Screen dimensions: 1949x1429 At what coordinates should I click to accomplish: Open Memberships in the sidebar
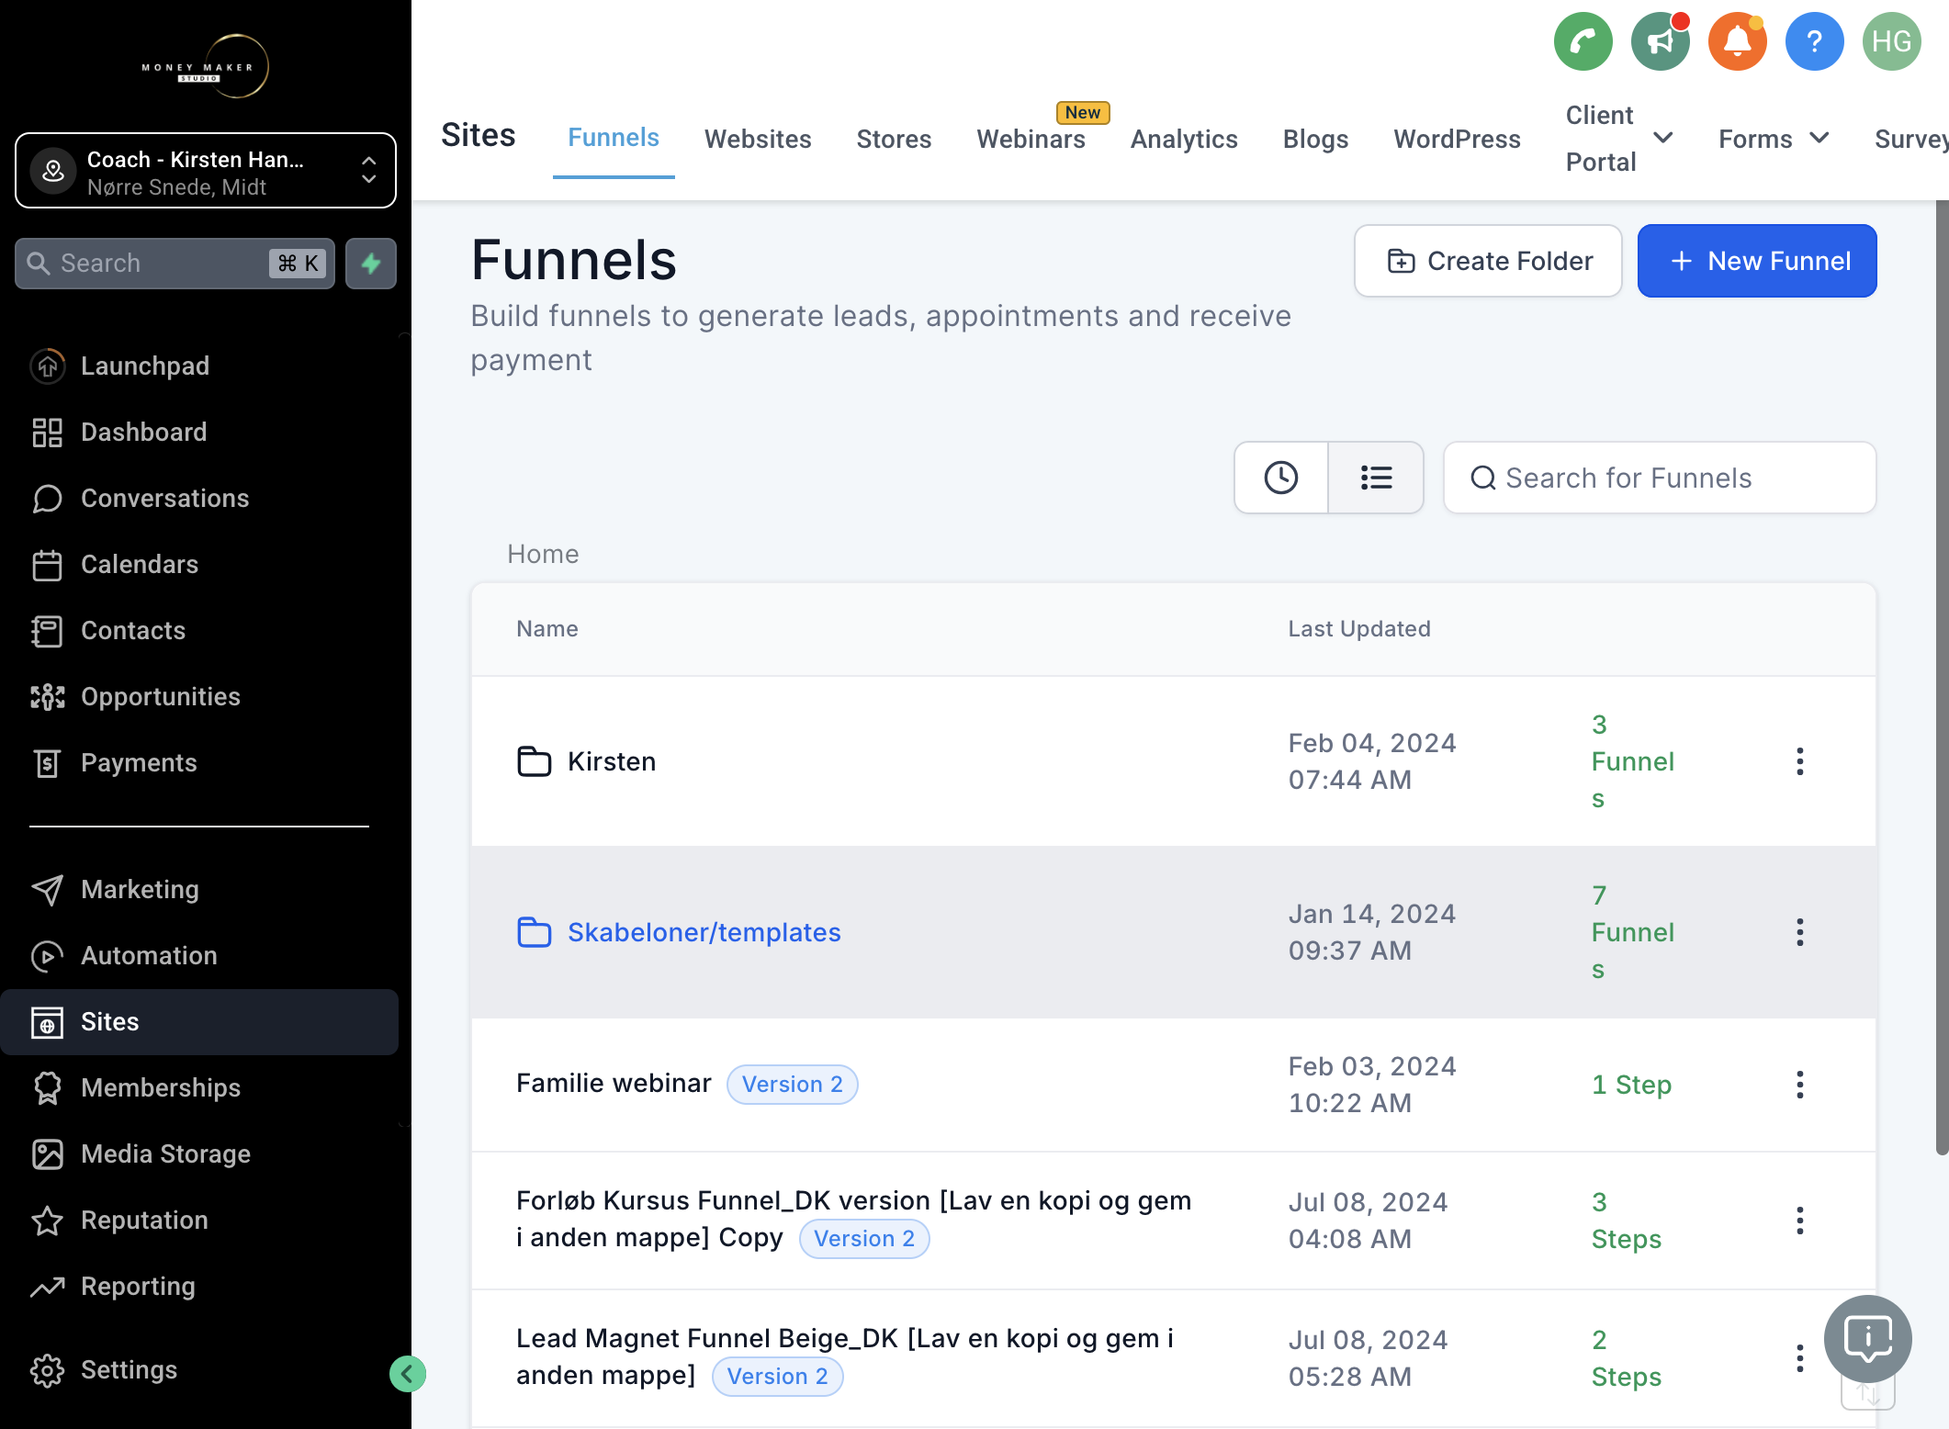(x=199, y=1087)
